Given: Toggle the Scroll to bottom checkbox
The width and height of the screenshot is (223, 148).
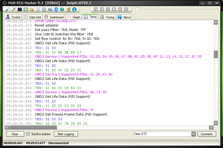Looking at the screenshot, I should tap(28, 134).
